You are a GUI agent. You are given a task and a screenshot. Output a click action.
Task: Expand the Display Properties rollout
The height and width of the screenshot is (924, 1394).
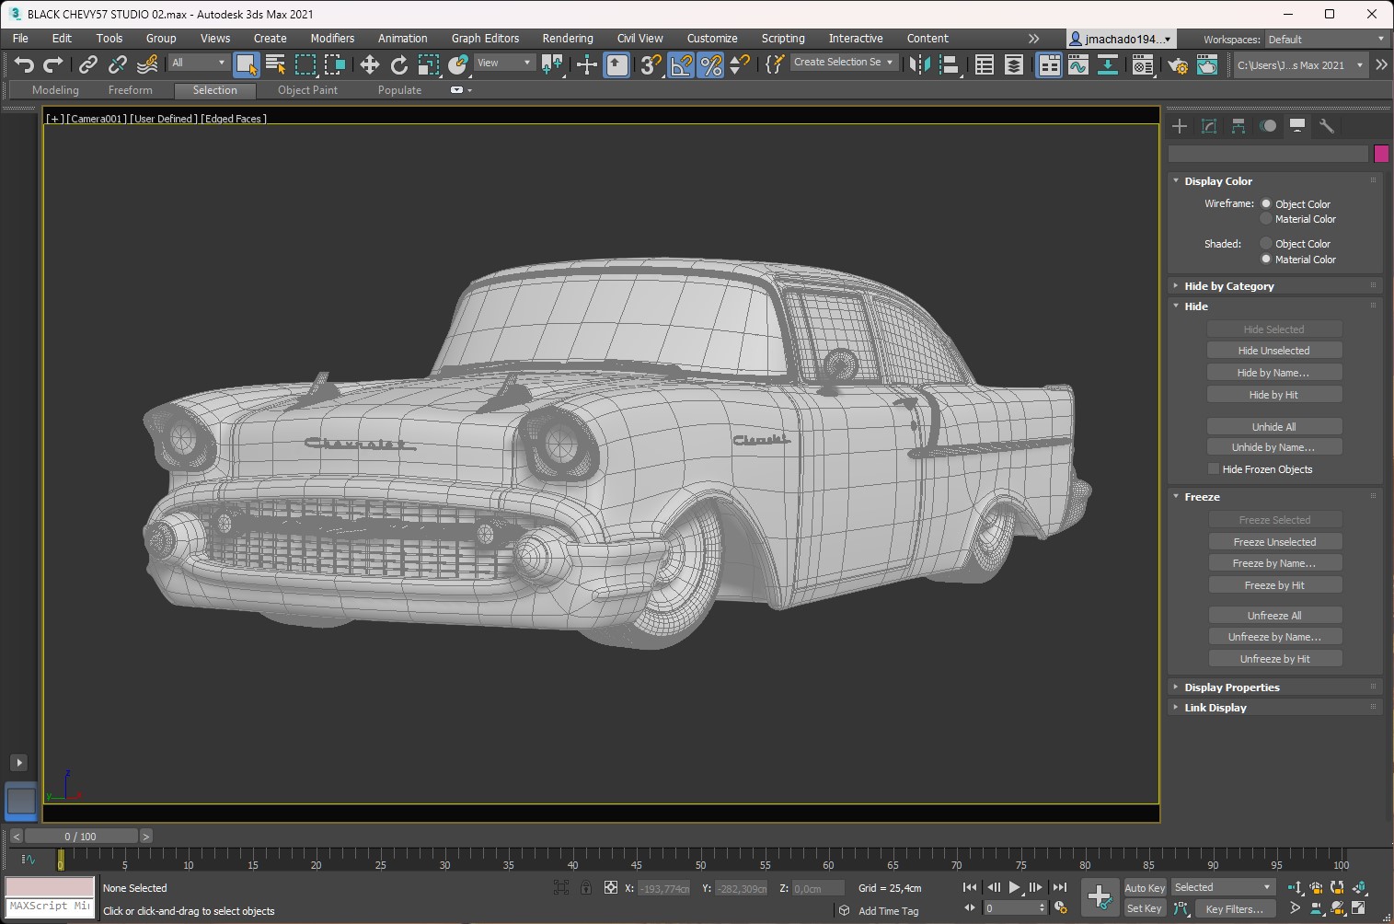pyautogui.click(x=1231, y=687)
